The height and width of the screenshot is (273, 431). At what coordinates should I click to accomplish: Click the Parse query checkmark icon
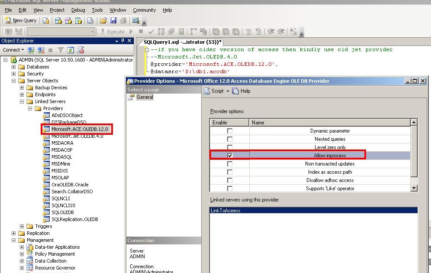click(x=151, y=31)
